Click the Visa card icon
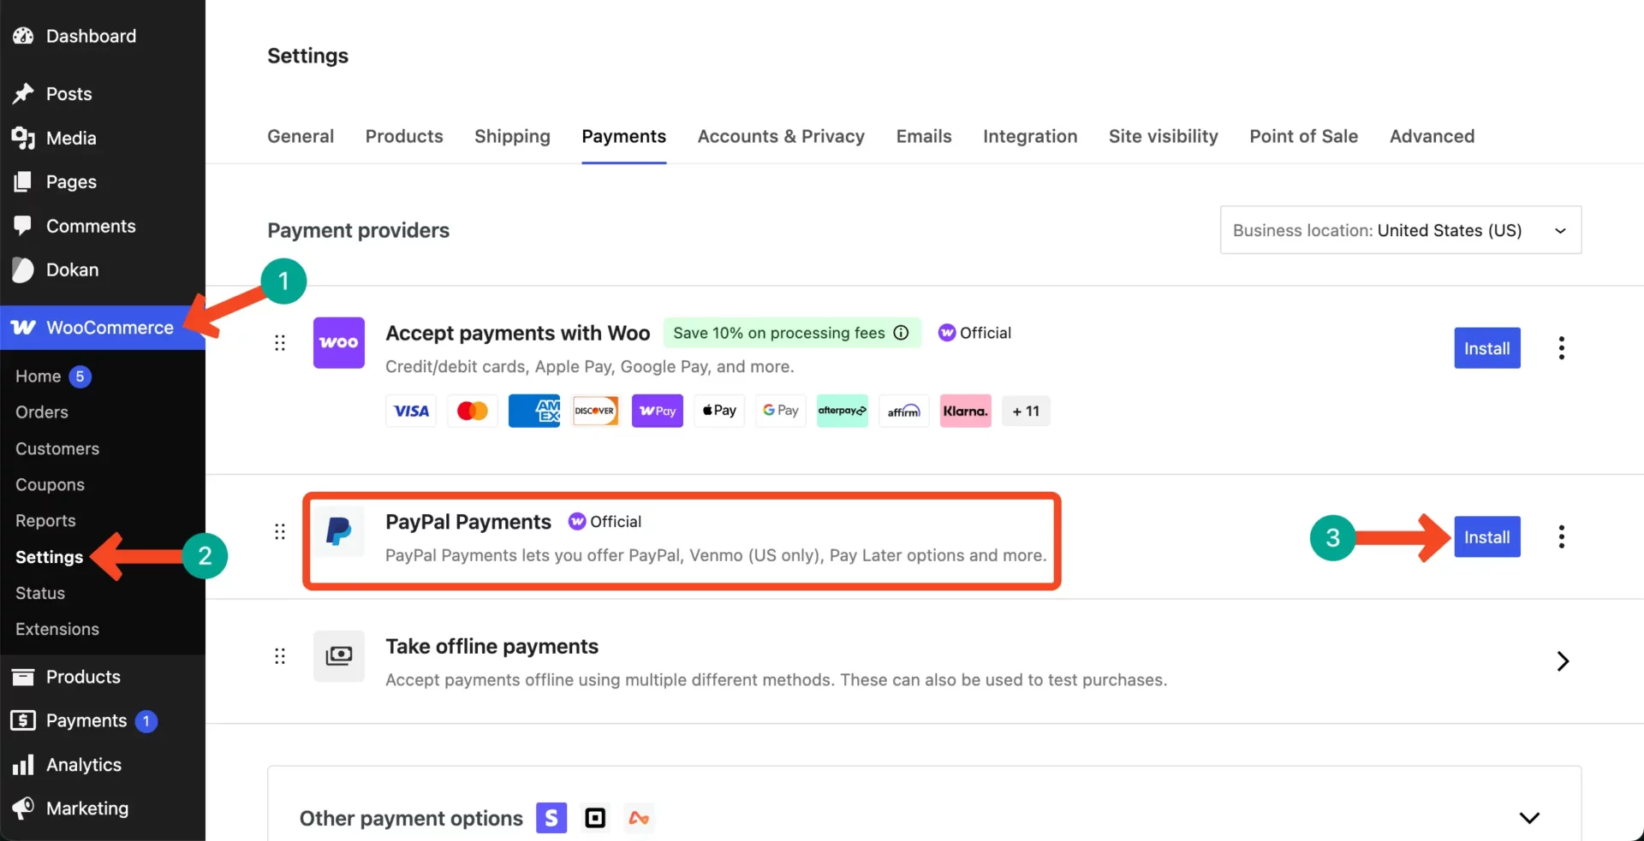This screenshot has width=1644, height=841. coord(411,411)
